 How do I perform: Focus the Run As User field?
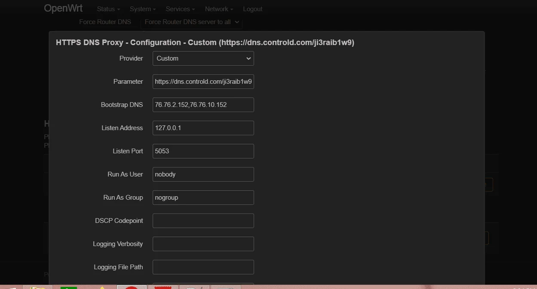pos(203,174)
